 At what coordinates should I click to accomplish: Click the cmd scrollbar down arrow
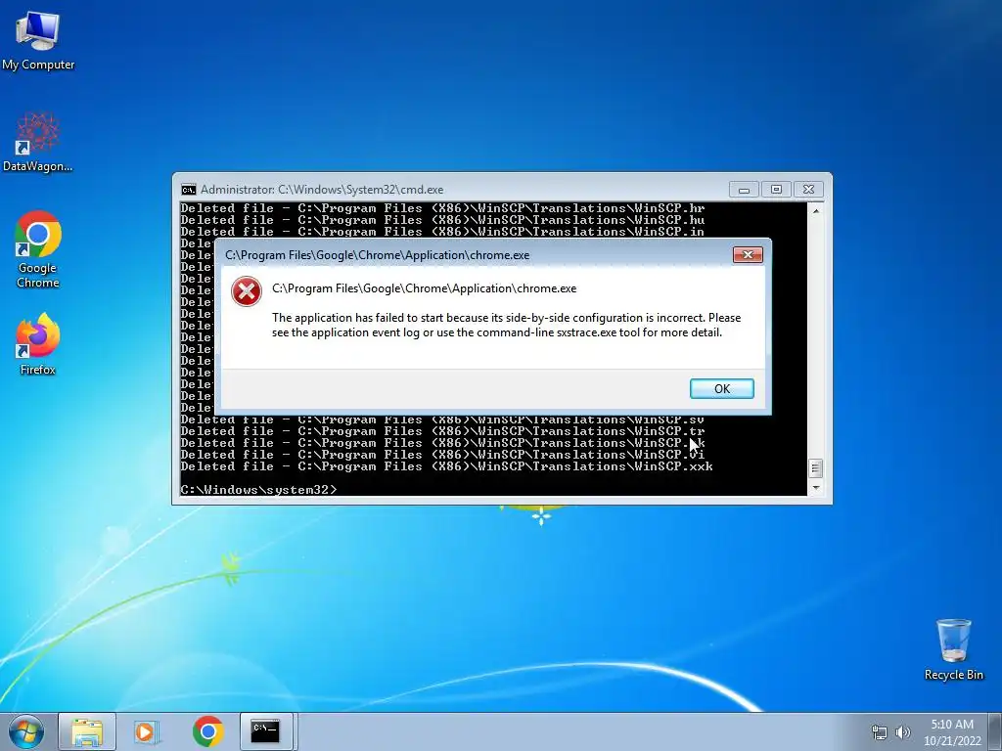(815, 488)
